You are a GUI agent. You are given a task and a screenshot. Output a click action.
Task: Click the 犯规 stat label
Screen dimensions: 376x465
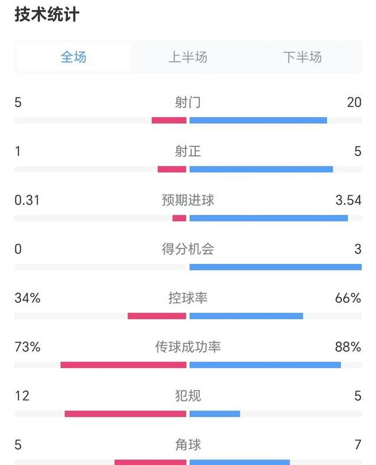[x=188, y=396]
